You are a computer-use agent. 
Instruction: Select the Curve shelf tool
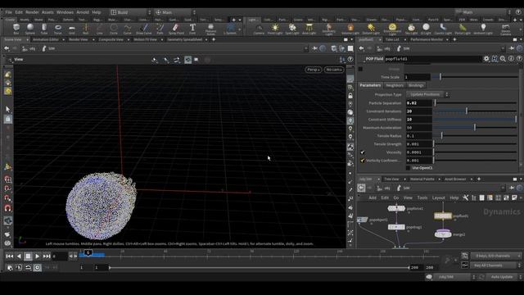pyautogui.click(x=128, y=29)
